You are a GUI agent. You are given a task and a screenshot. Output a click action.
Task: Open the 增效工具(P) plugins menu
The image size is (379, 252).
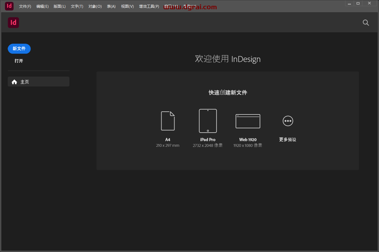pyautogui.click(x=149, y=6)
